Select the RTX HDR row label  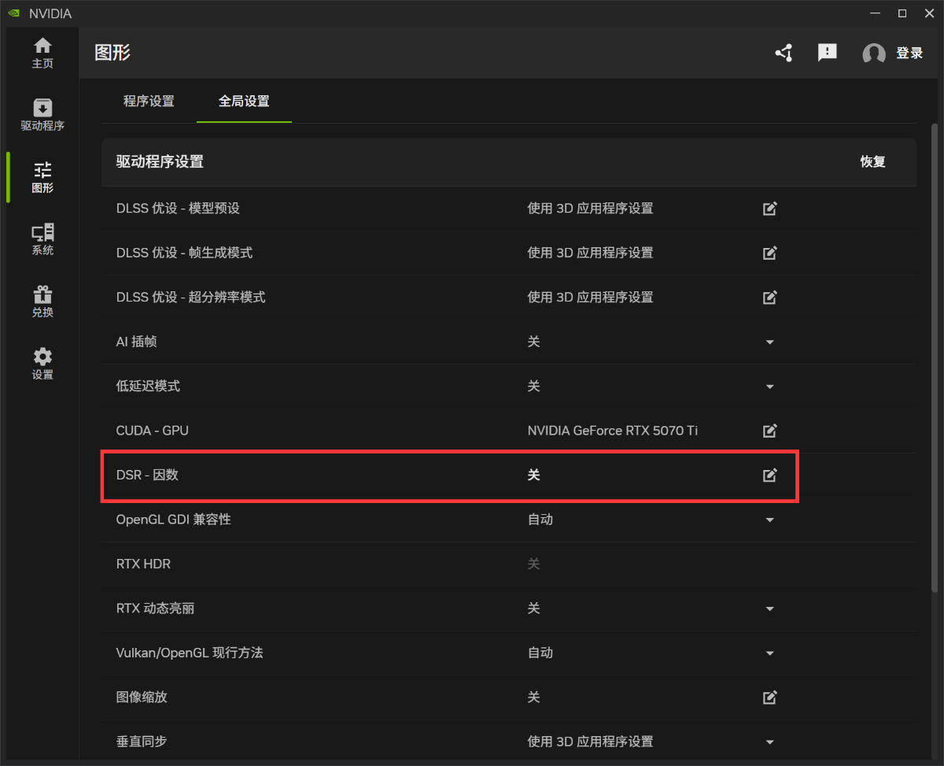143,564
